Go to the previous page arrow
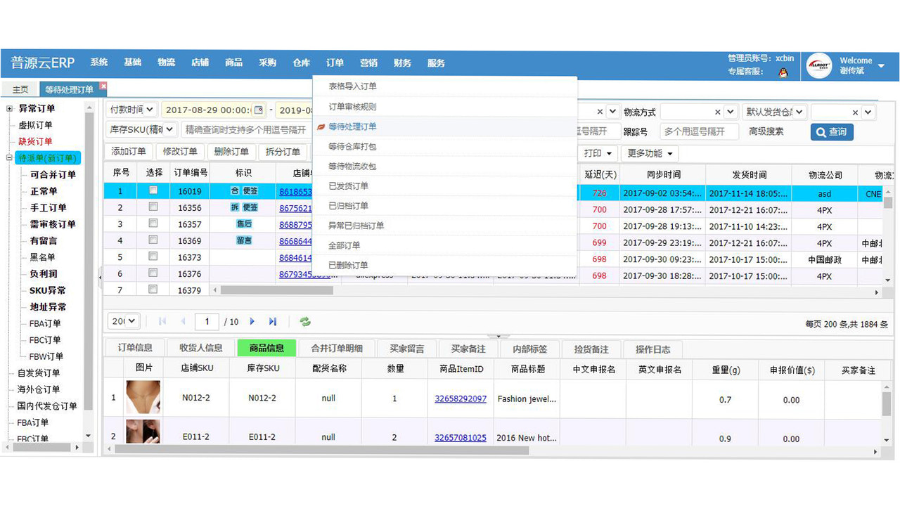 (x=184, y=321)
